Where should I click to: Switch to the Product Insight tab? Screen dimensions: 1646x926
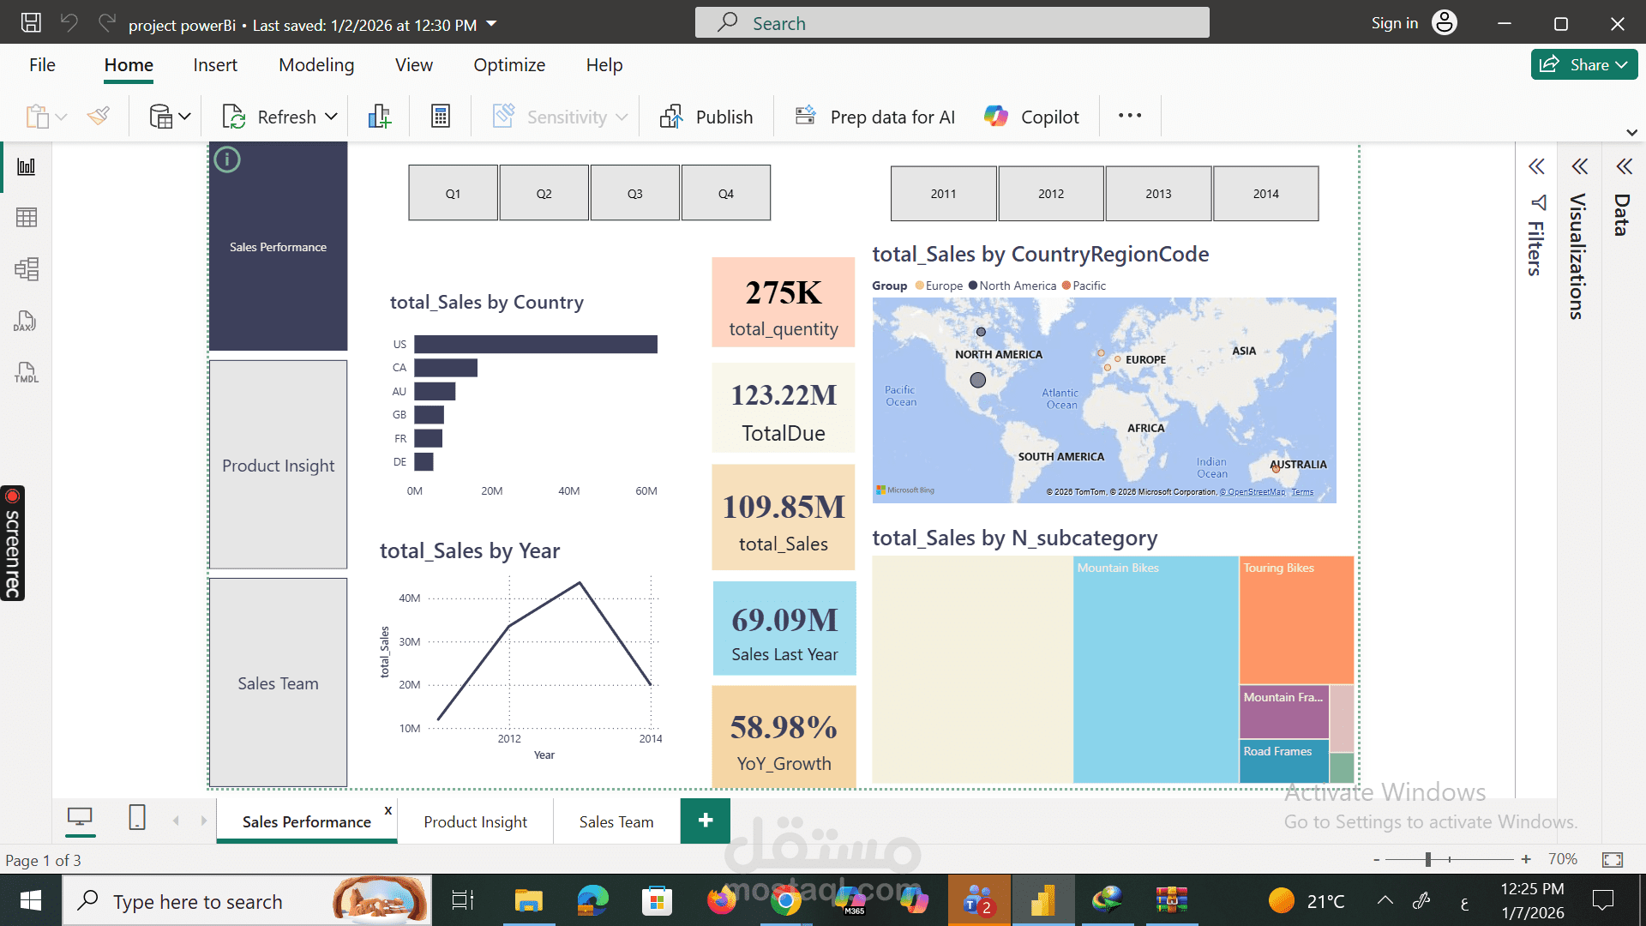click(x=476, y=821)
